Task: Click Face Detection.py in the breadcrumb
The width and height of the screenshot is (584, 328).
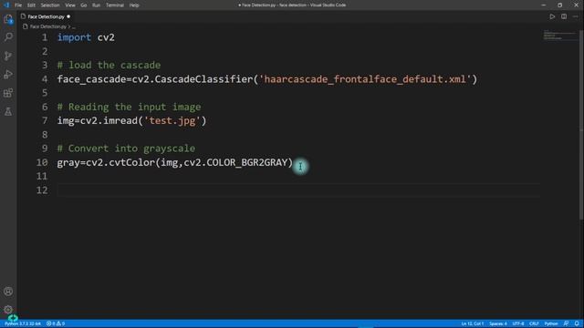Action: click(x=48, y=26)
